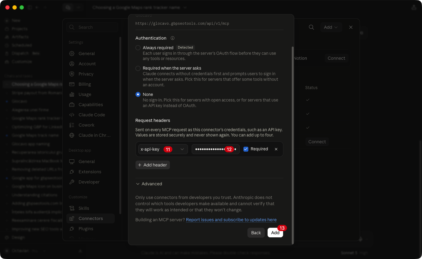The image size is (422, 259).
Task: Open General under Settings
Action: (x=91, y=54)
